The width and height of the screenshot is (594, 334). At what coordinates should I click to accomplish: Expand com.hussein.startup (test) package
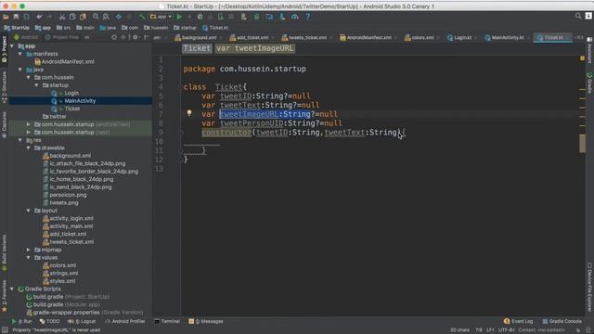29,132
